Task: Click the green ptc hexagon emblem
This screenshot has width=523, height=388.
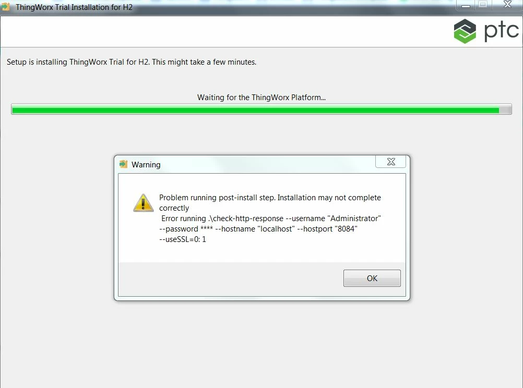Action: (465, 31)
